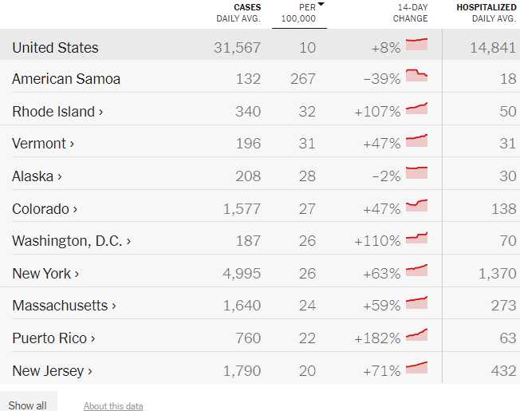Expand the Massachusetts row
520x411 pixels.
pyautogui.click(x=64, y=306)
